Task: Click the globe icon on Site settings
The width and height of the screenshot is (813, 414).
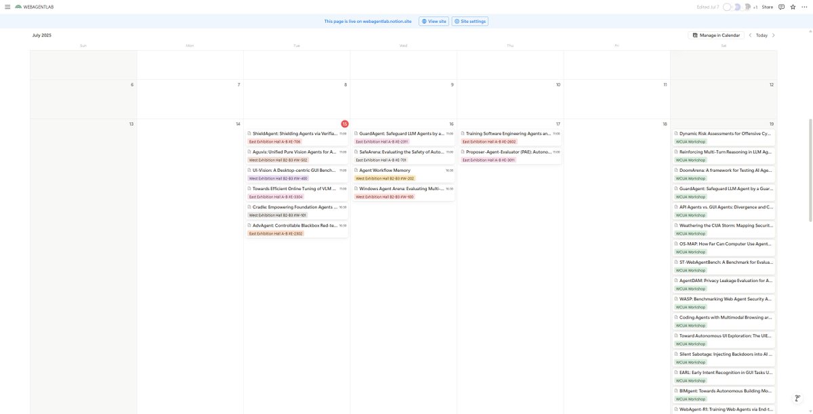Action: 457,21
